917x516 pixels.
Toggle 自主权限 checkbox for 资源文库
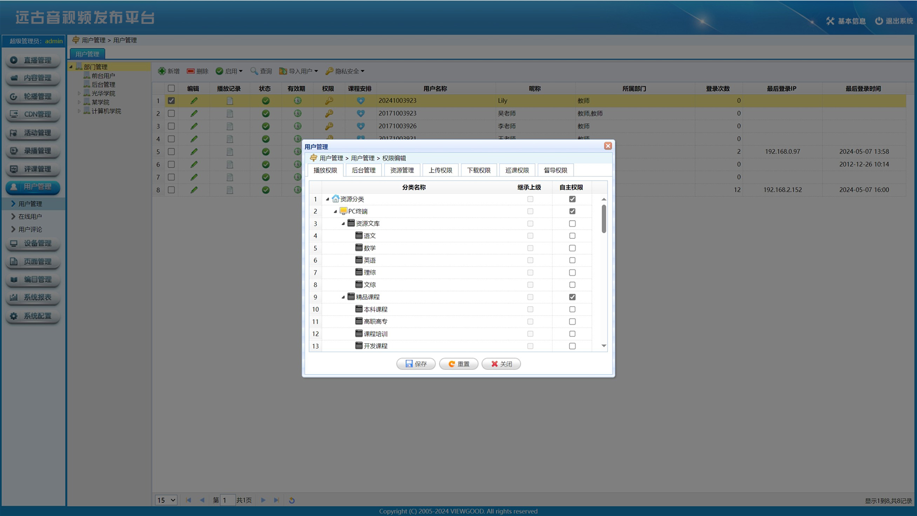572,224
